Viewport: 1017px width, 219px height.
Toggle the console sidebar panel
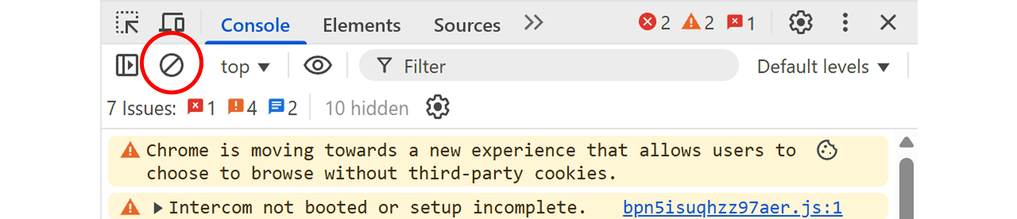(x=127, y=65)
